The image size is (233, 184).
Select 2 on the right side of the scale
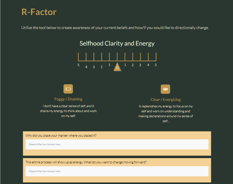tap(133, 65)
